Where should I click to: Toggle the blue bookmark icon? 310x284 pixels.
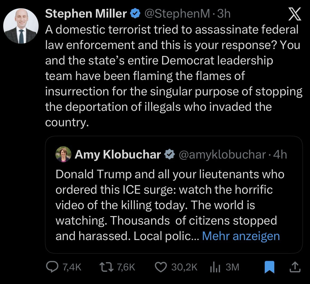pos(270,267)
